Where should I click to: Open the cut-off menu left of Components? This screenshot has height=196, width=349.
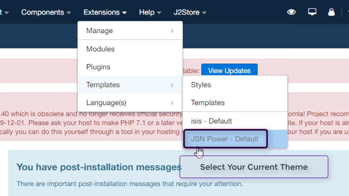4,12
